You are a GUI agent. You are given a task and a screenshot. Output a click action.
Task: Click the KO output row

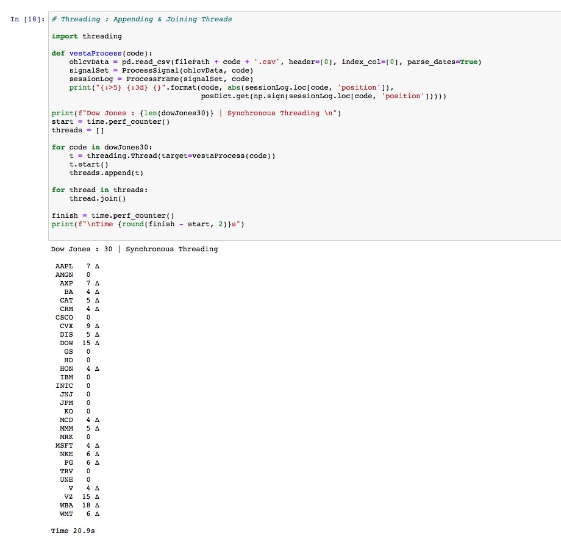click(x=77, y=412)
